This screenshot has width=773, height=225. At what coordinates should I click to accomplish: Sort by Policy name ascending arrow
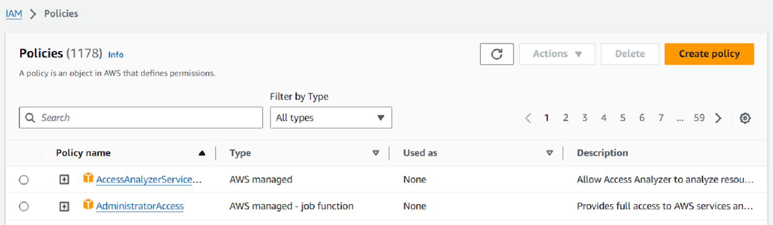click(202, 153)
